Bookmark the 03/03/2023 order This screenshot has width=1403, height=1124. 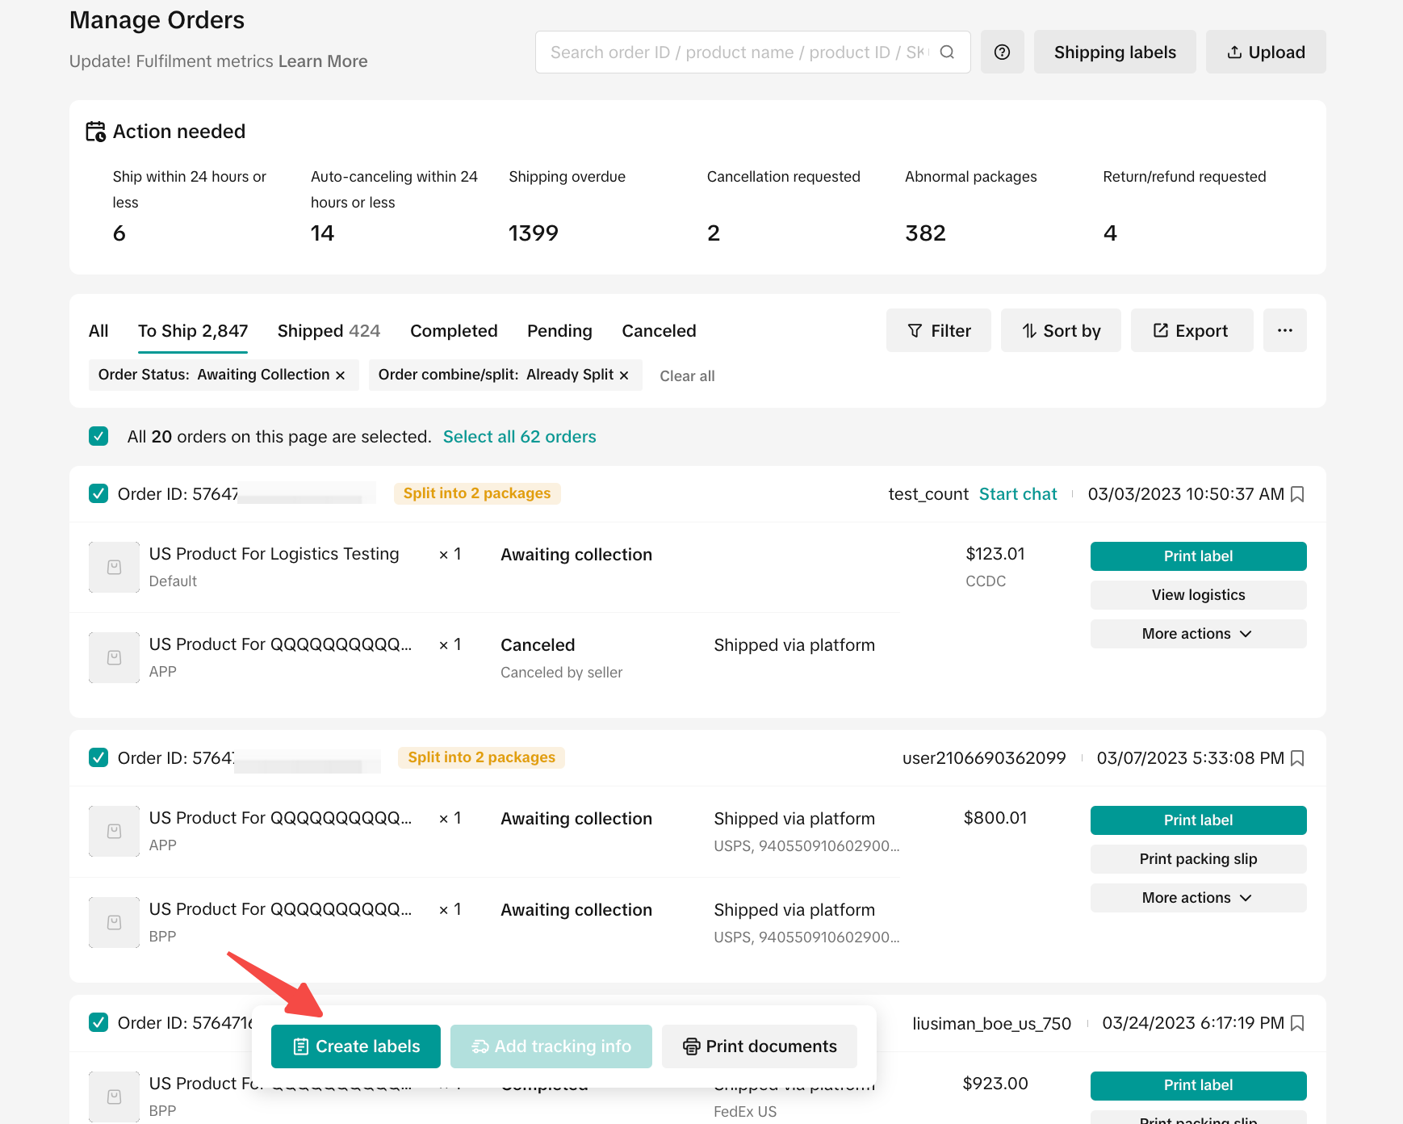(1297, 494)
